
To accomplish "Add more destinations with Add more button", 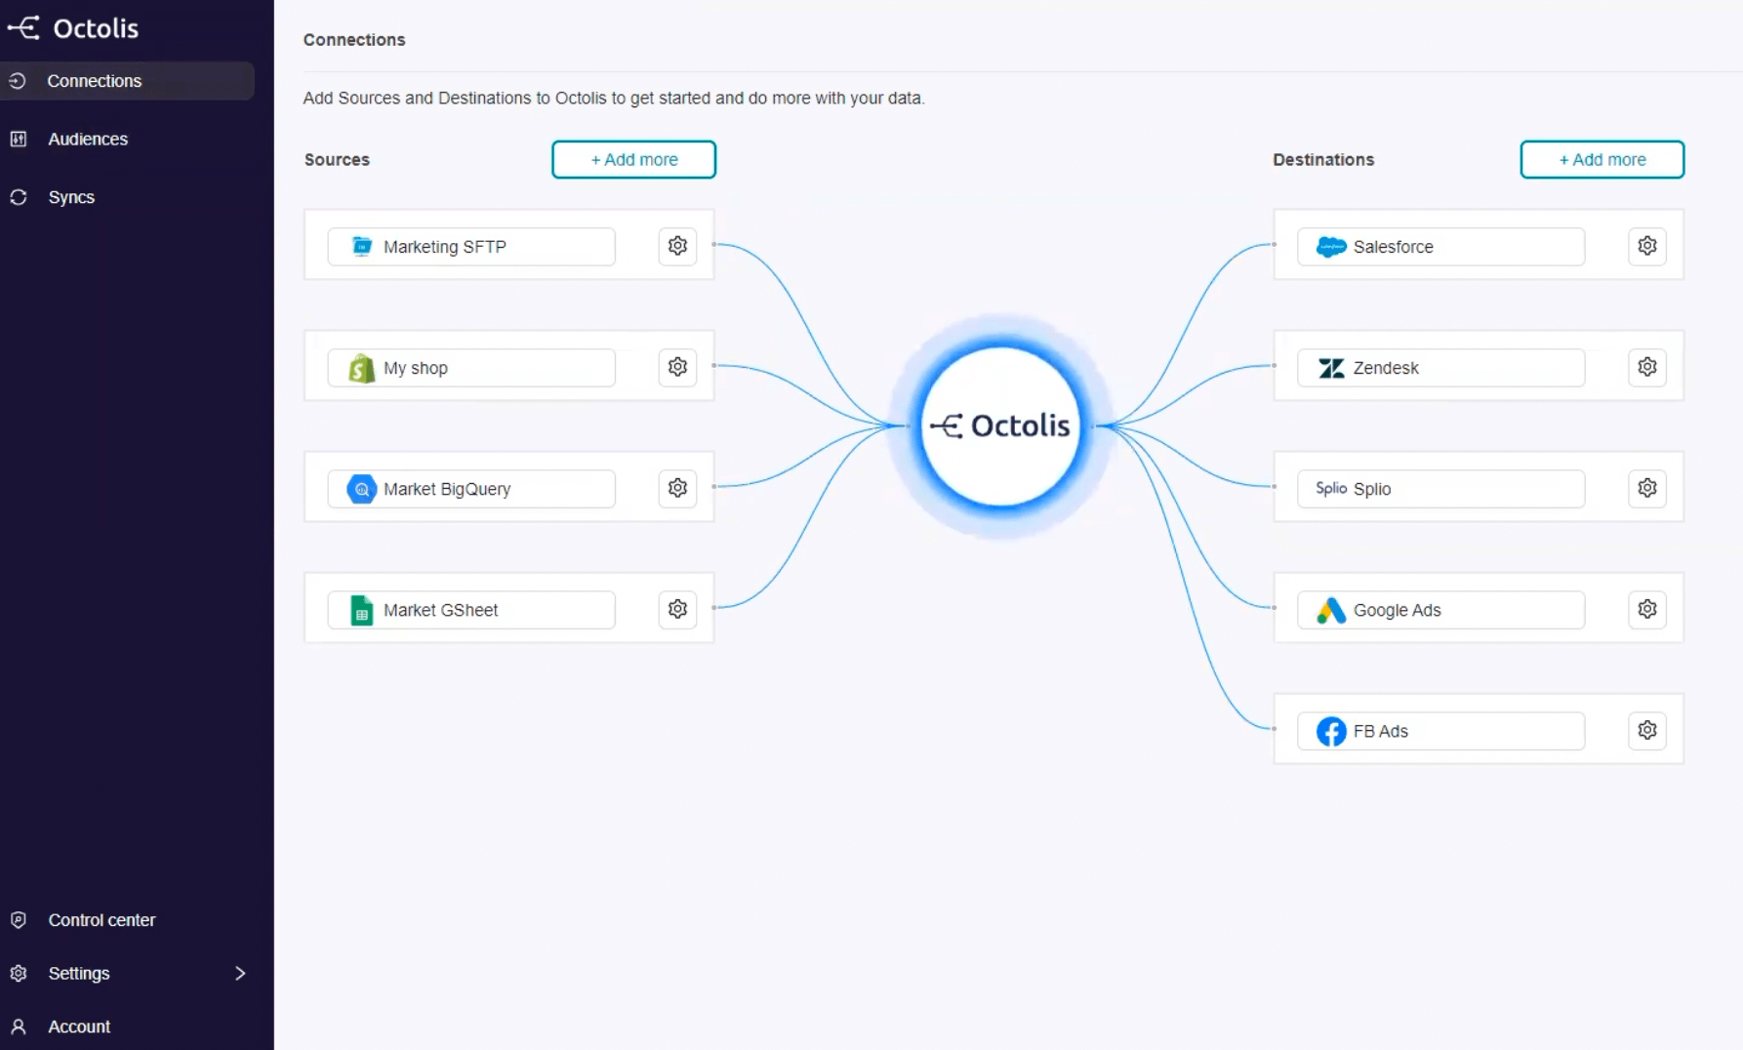I will tap(1601, 159).
